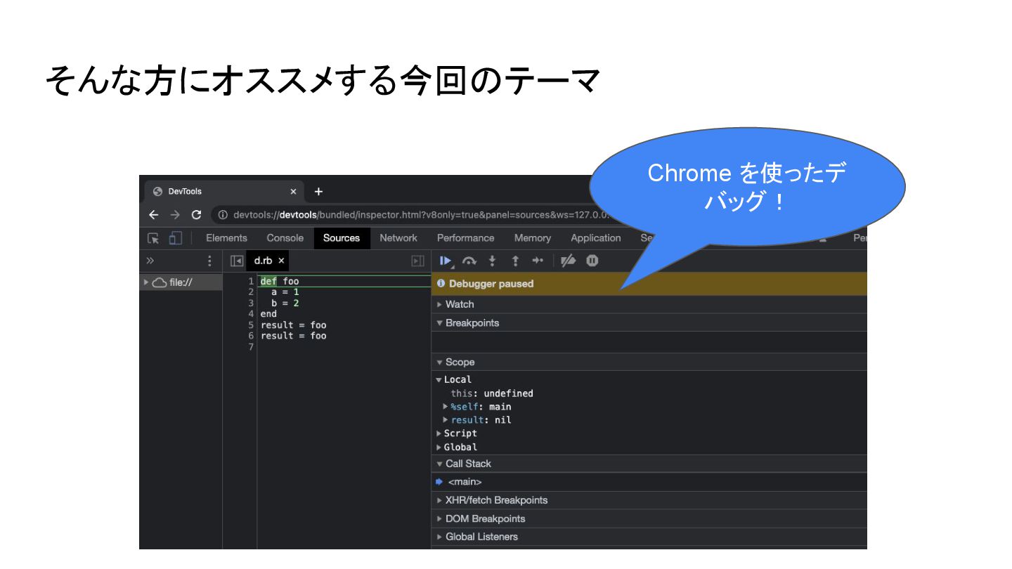
Task: Expand the Global scope group
Action: tap(439, 447)
